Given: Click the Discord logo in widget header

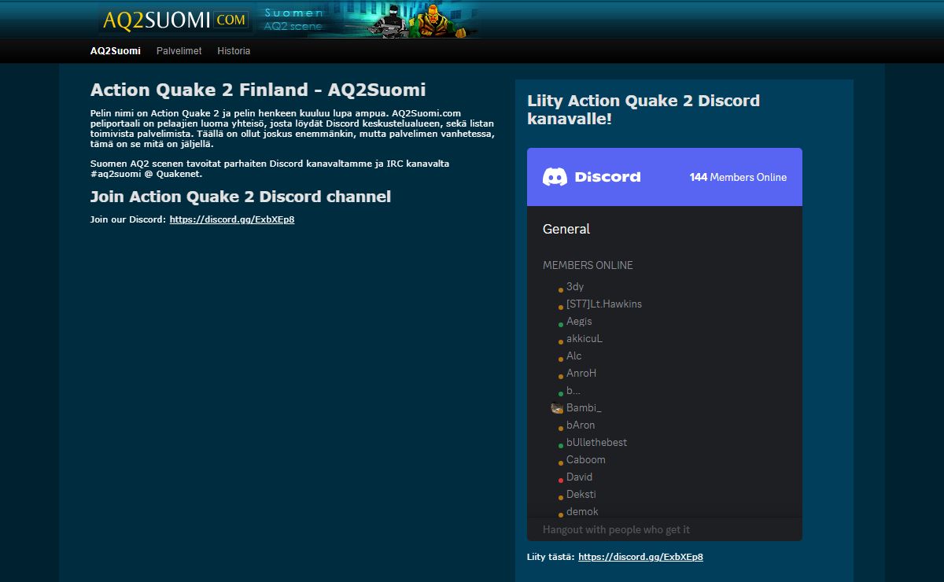Looking at the screenshot, I should [x=592, y=177].
